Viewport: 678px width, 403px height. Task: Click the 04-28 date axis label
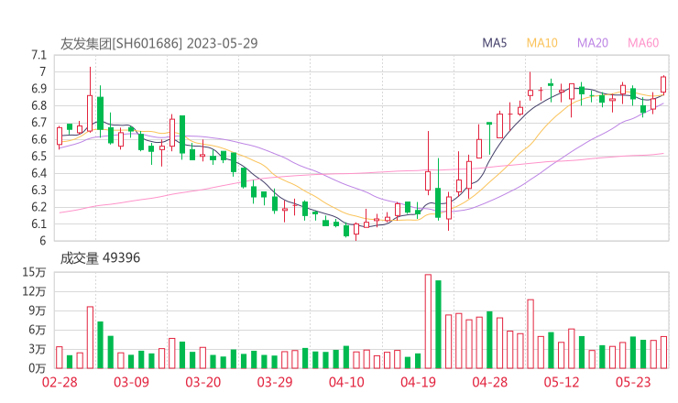(x=490, y=382)
